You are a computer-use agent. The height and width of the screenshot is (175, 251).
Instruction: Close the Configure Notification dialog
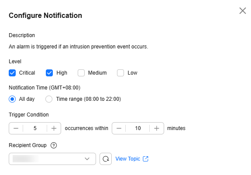pyautogui.click(x=243, y=11)
